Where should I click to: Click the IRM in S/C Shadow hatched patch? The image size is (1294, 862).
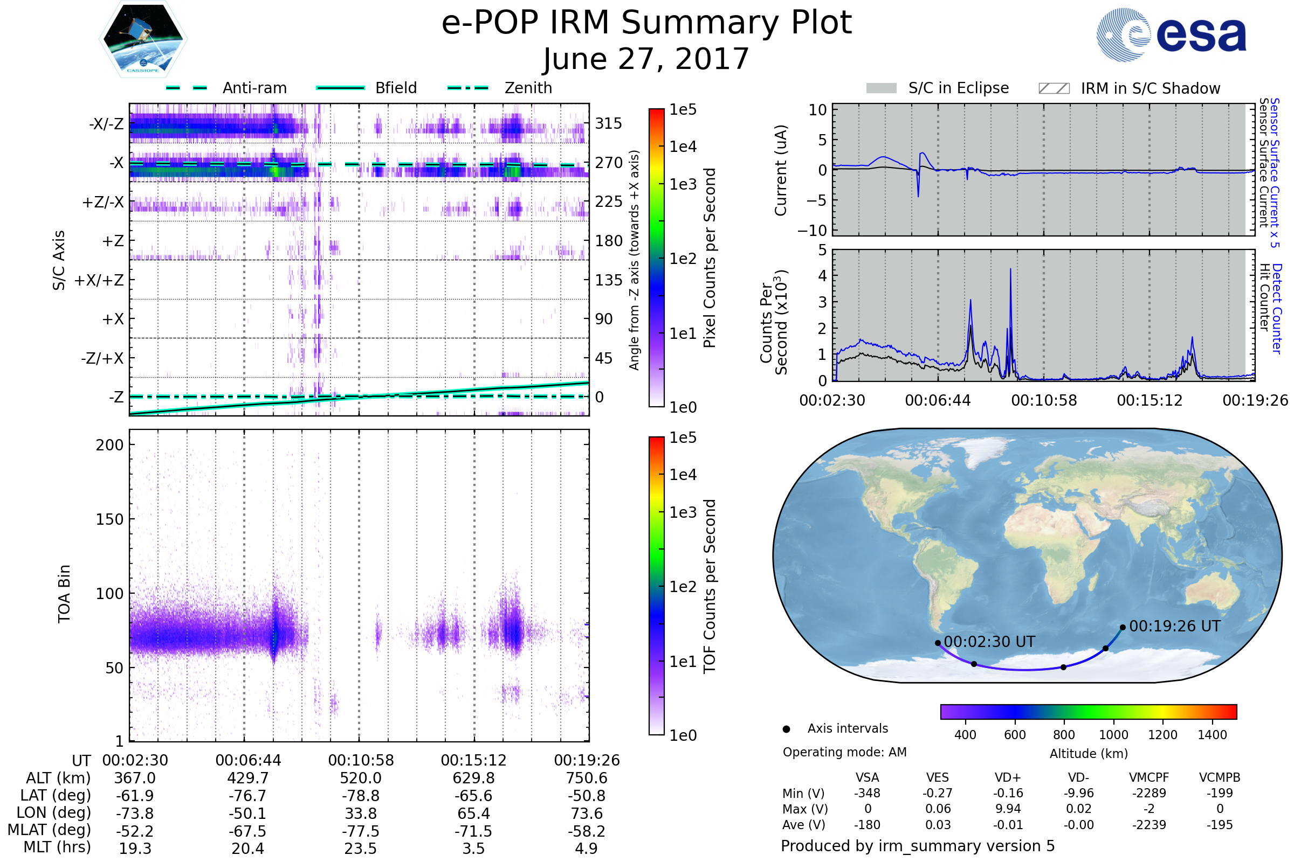click(x=1054, y=88)
